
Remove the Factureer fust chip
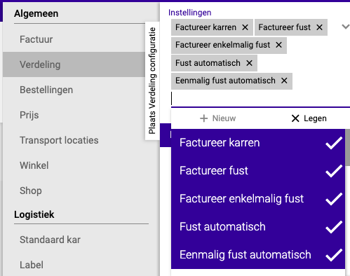[x=319, y=27]
